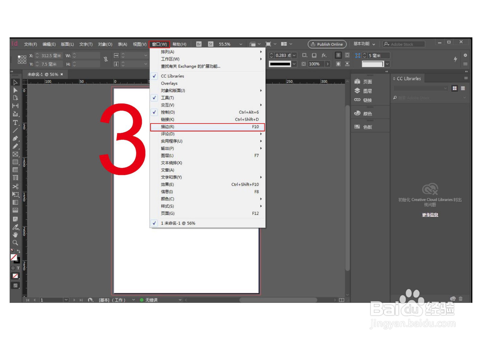482x340 pixels.
Task: Switch CC Libraries to grid view
Action: click(455, 88)
